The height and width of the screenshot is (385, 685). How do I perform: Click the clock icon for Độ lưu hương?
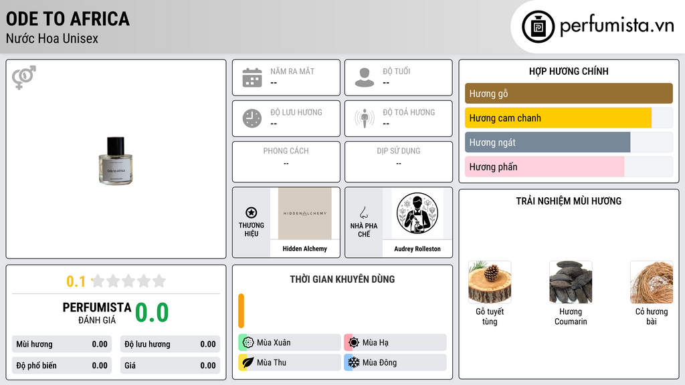pos(252,118)
